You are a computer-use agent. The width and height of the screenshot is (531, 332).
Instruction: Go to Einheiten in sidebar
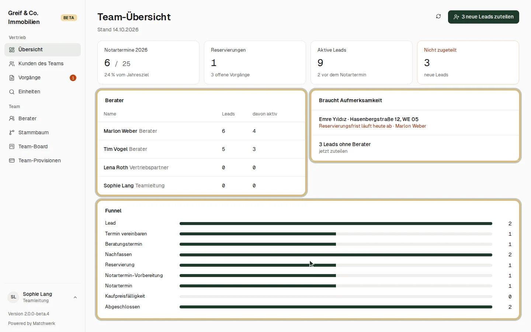coord(42,92)
